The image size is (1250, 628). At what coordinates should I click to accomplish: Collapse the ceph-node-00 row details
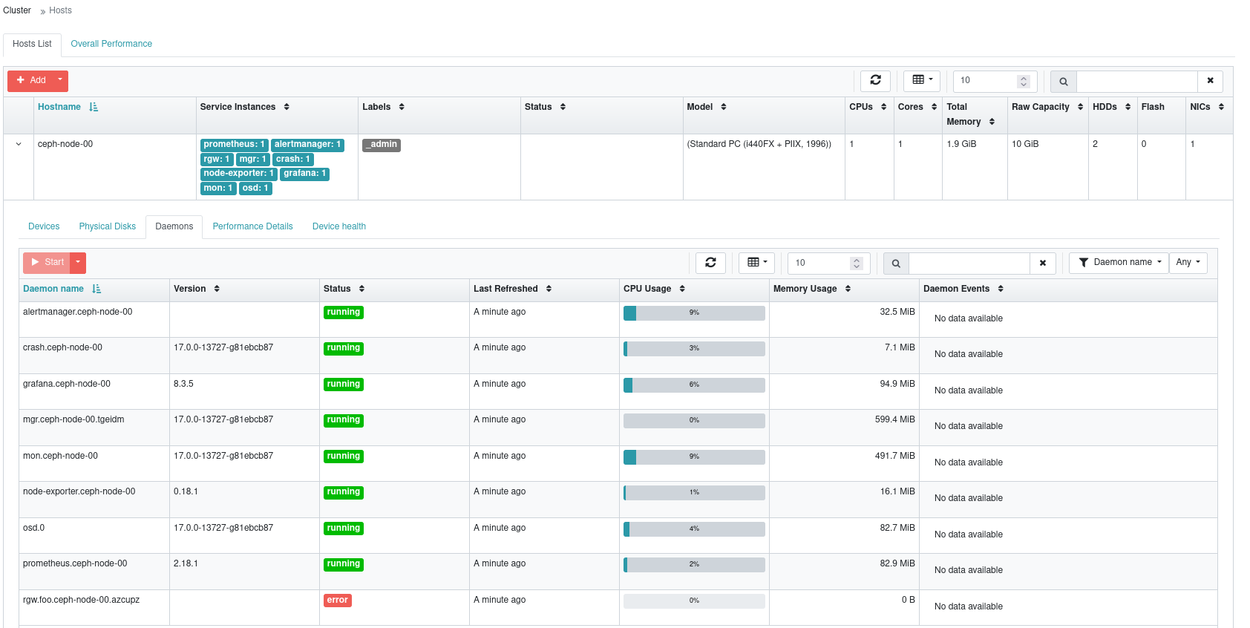[x=19, y=145]
